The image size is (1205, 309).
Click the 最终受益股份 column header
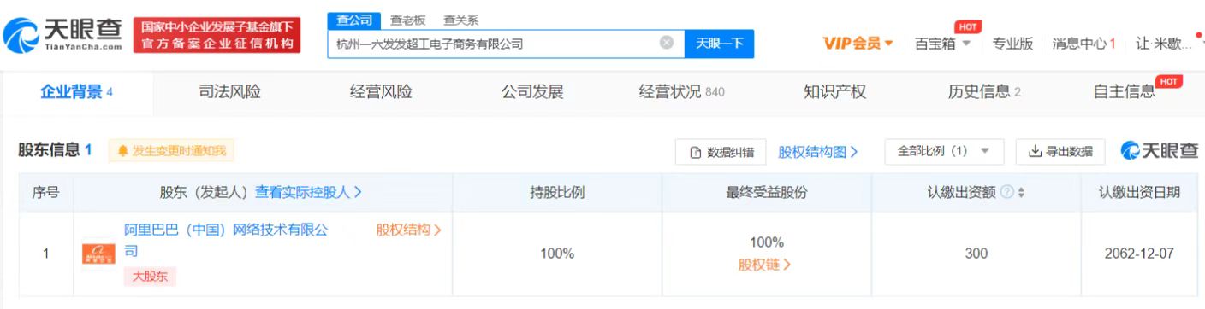[x=766, y=193]
